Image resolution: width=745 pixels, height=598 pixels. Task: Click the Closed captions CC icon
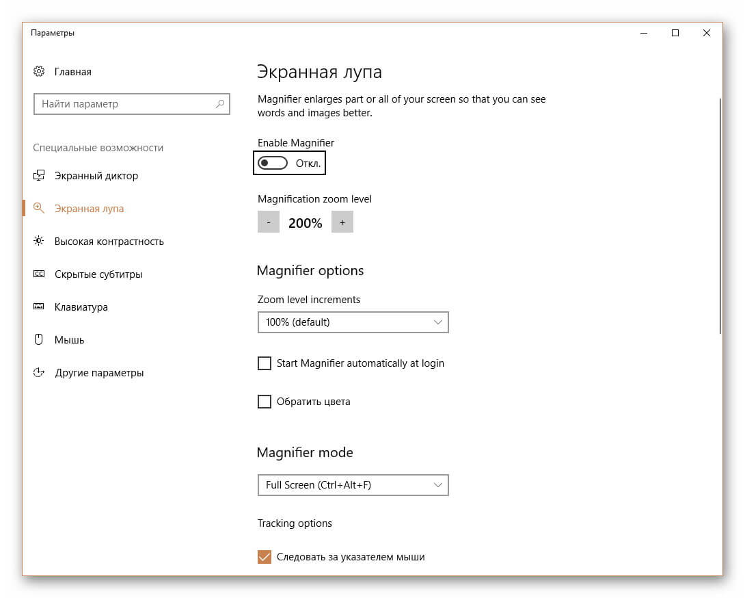click(x=39, y=274)
